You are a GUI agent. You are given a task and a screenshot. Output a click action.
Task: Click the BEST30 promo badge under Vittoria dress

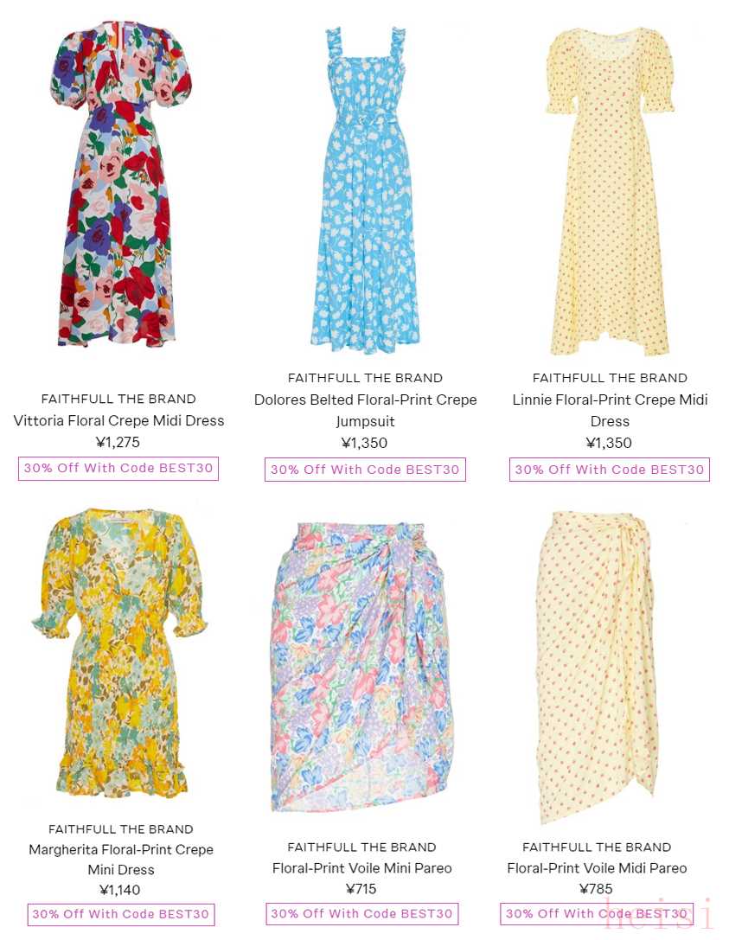point(118,468)
